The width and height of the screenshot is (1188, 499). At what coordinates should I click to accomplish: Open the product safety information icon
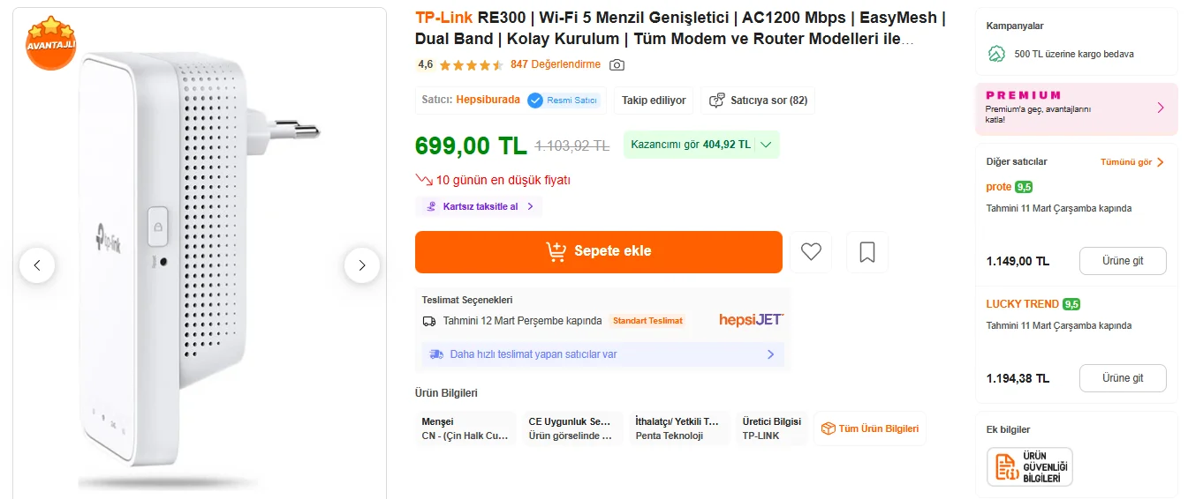(1029, 466)
